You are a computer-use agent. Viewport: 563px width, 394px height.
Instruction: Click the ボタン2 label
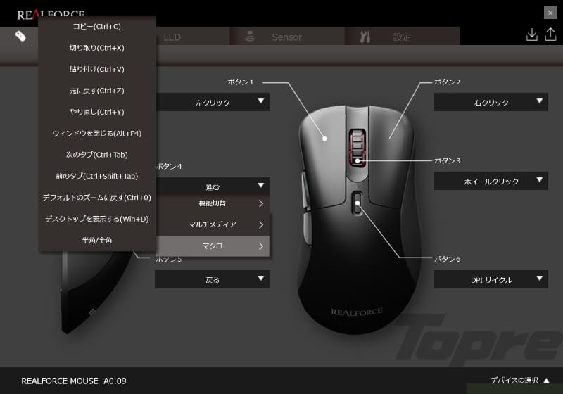point(447,82)
